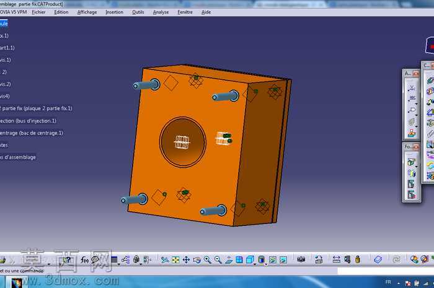
Task: Click the grey 3D annotation view icon
Action: [x=412, y=122]
